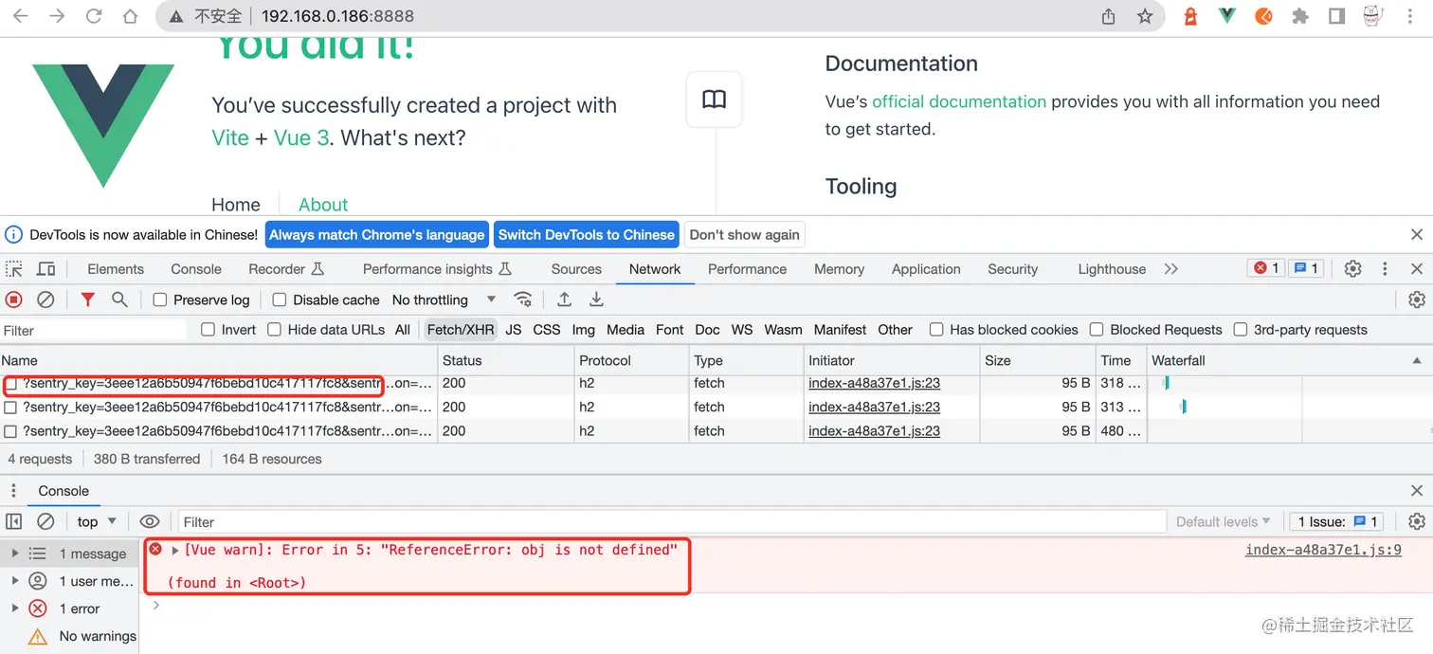This screenshot has width=1433, height=654.
Task: Open network conditions via the wifi icon
Action: pyautogui.click(x=523, y=299)
